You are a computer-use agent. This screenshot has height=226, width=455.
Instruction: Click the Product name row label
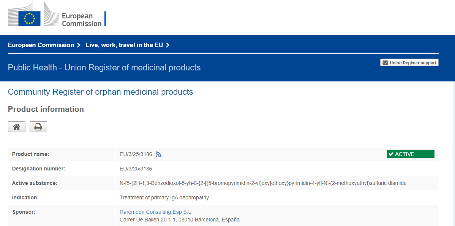(31, 154)
